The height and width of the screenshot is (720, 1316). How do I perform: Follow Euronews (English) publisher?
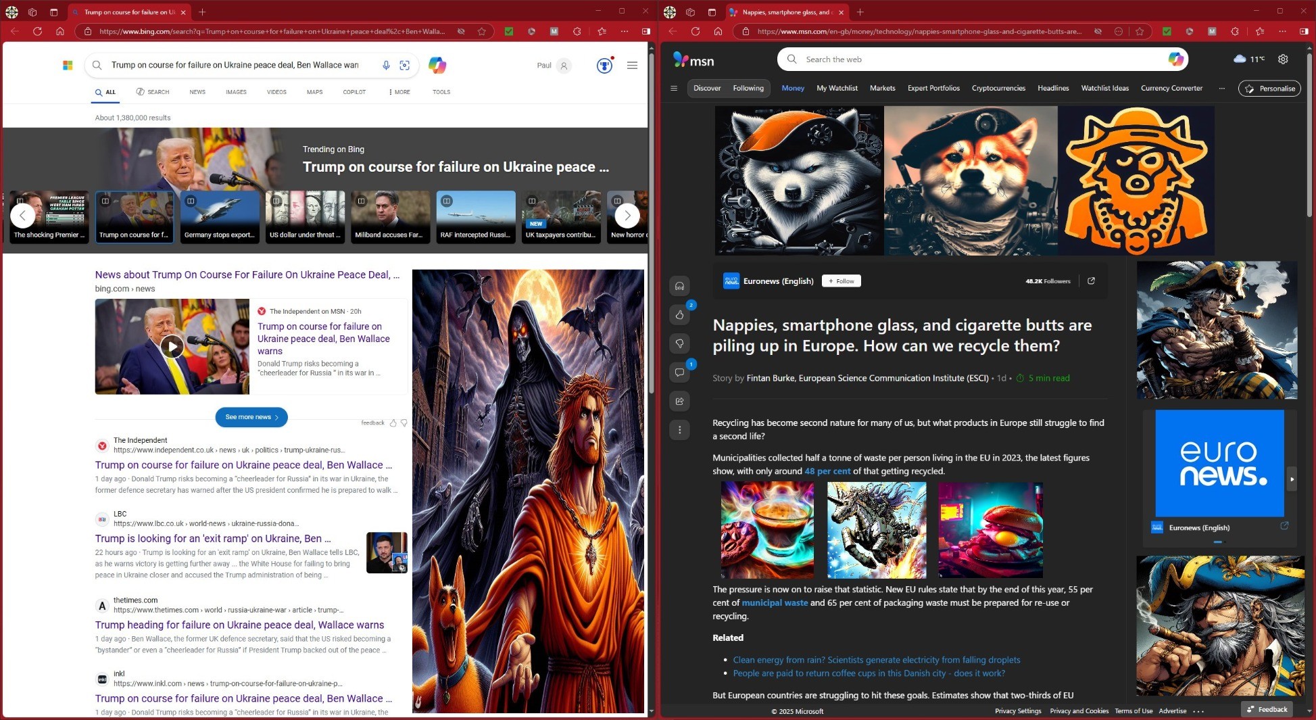[x=841, y=281]
